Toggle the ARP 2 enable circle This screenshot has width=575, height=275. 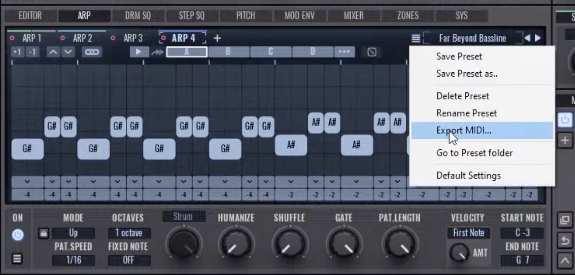tap(63, 38)
